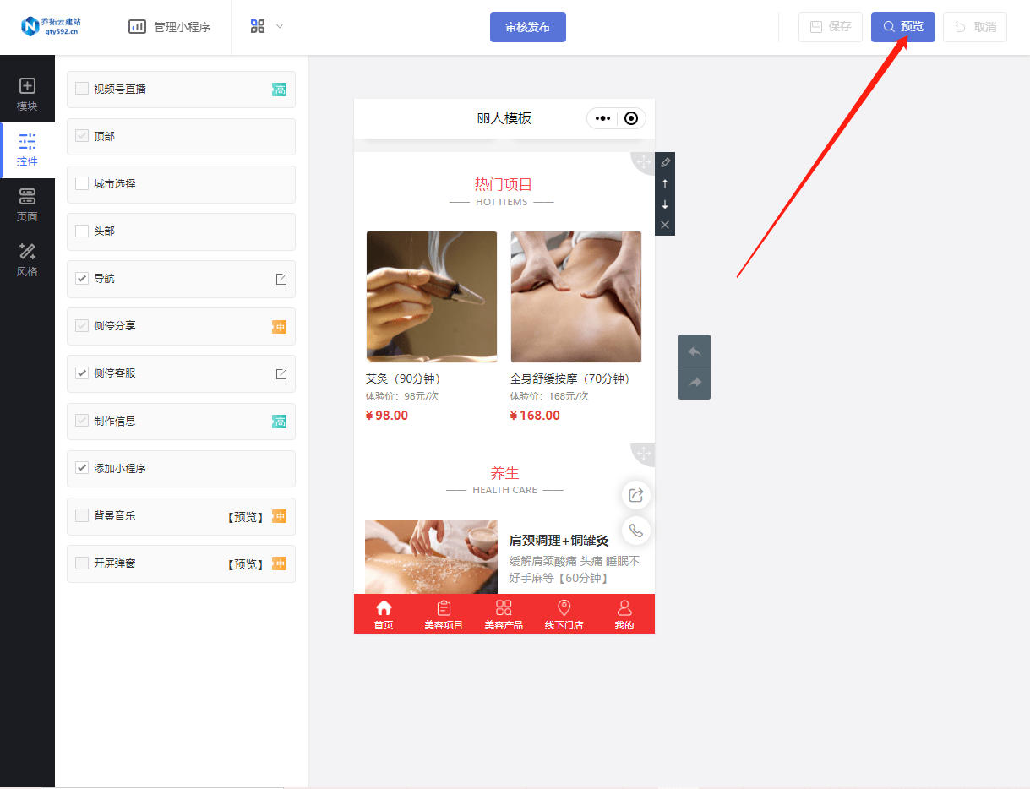Toggle the 制作信息 checkbox
The height and width of the screenshot is (789, 1030).
[x=82, y=420]
